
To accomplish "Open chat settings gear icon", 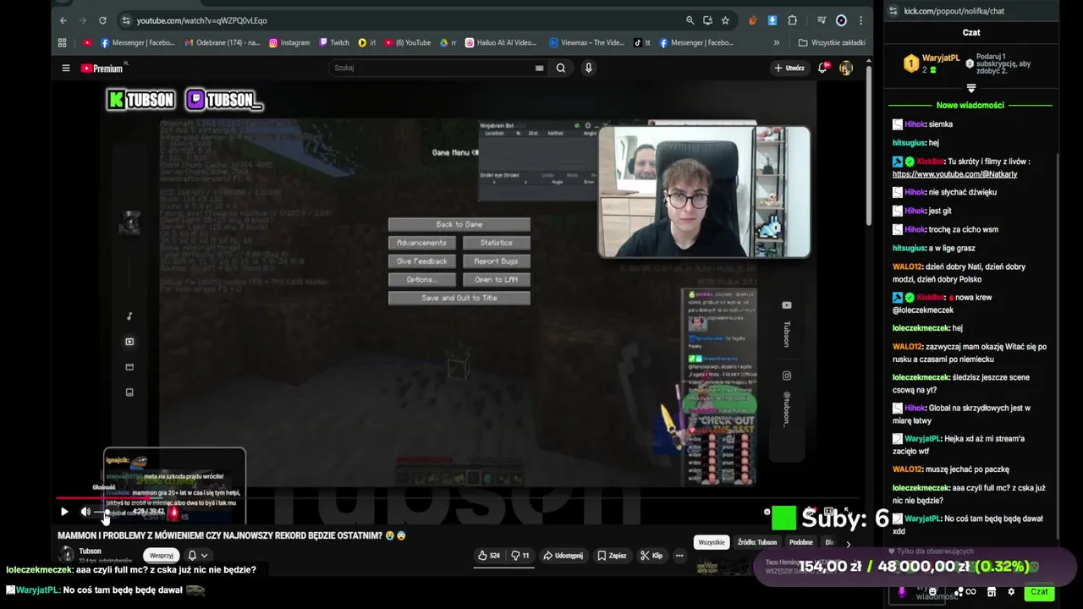I will [1010, 592].
